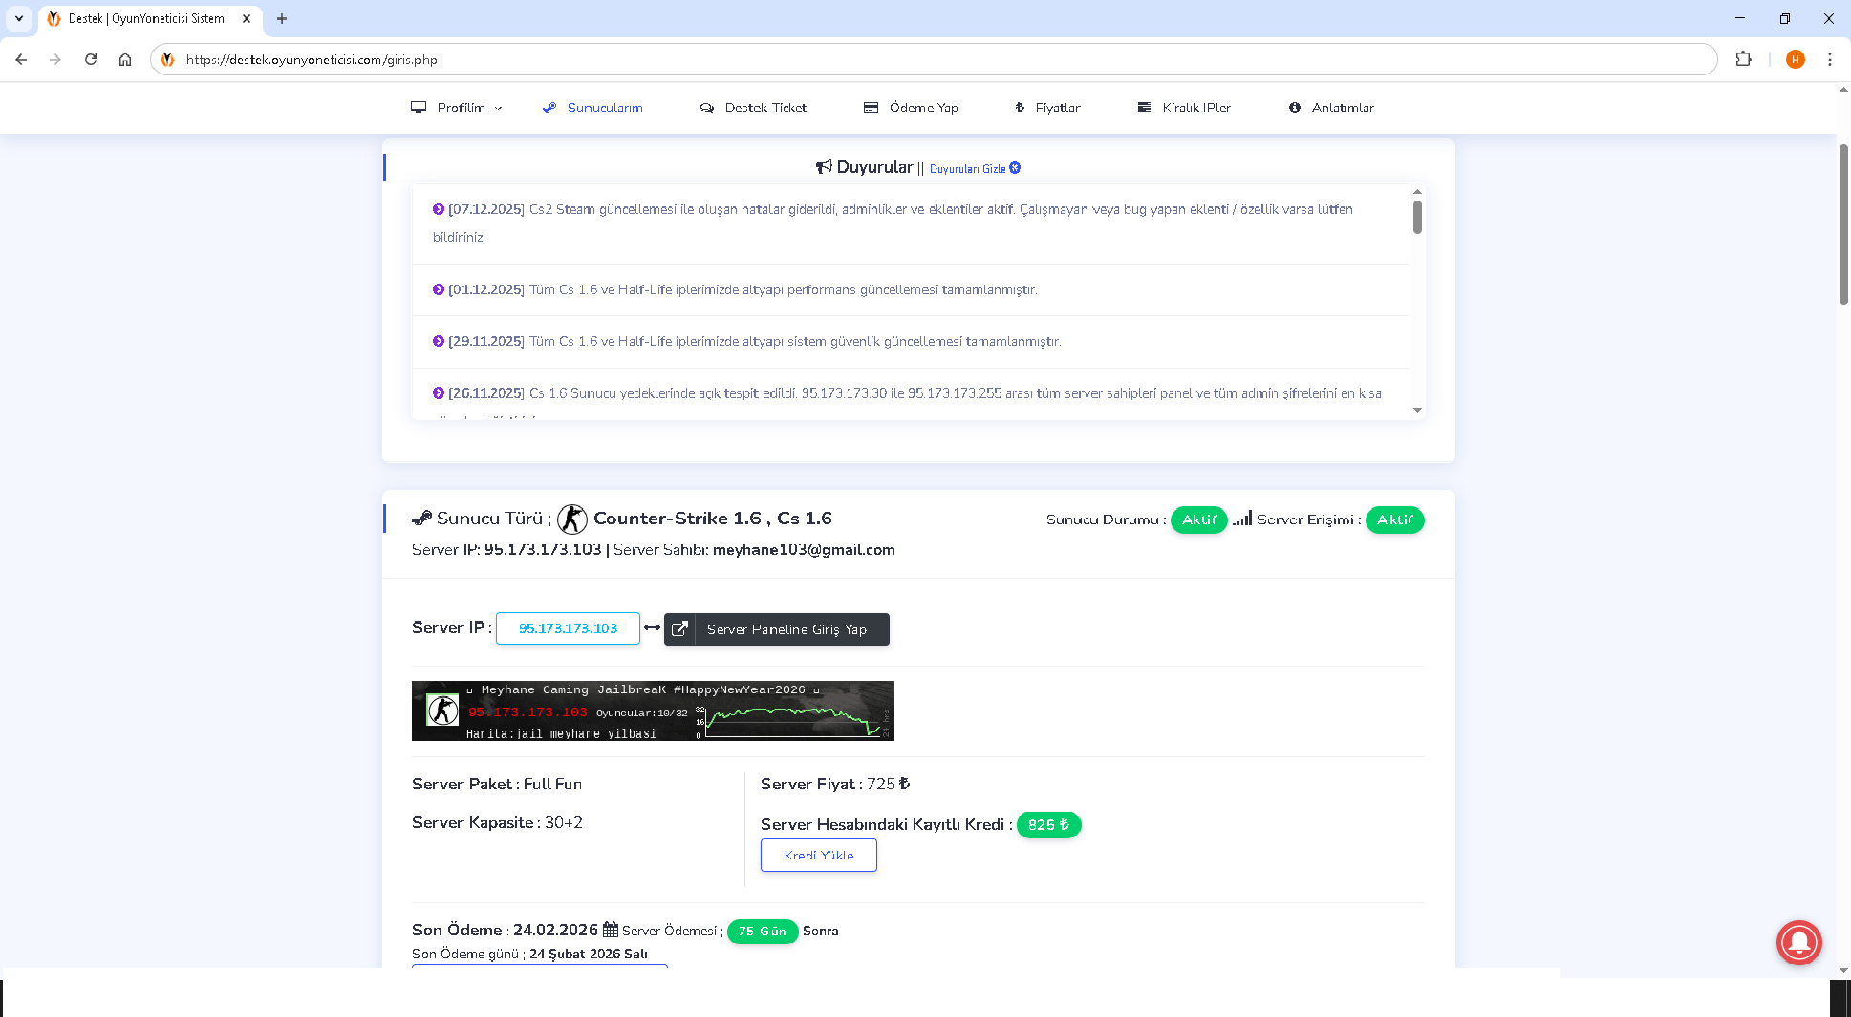Click the announcements list scroll-up arrow
The image size is (1851, 1017).
(1417, 191)
